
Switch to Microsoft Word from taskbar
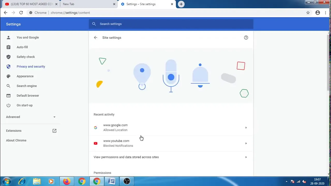click(x=112, y=181)
